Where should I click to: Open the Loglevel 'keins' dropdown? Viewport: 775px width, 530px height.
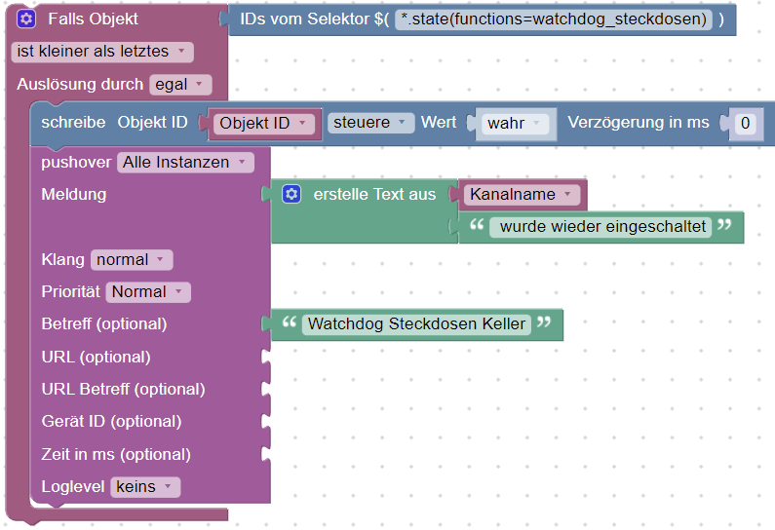(x=144, y=487)
